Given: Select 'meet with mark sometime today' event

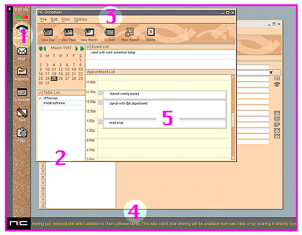Looking at the screenshot, I should (x=113, y=52).
